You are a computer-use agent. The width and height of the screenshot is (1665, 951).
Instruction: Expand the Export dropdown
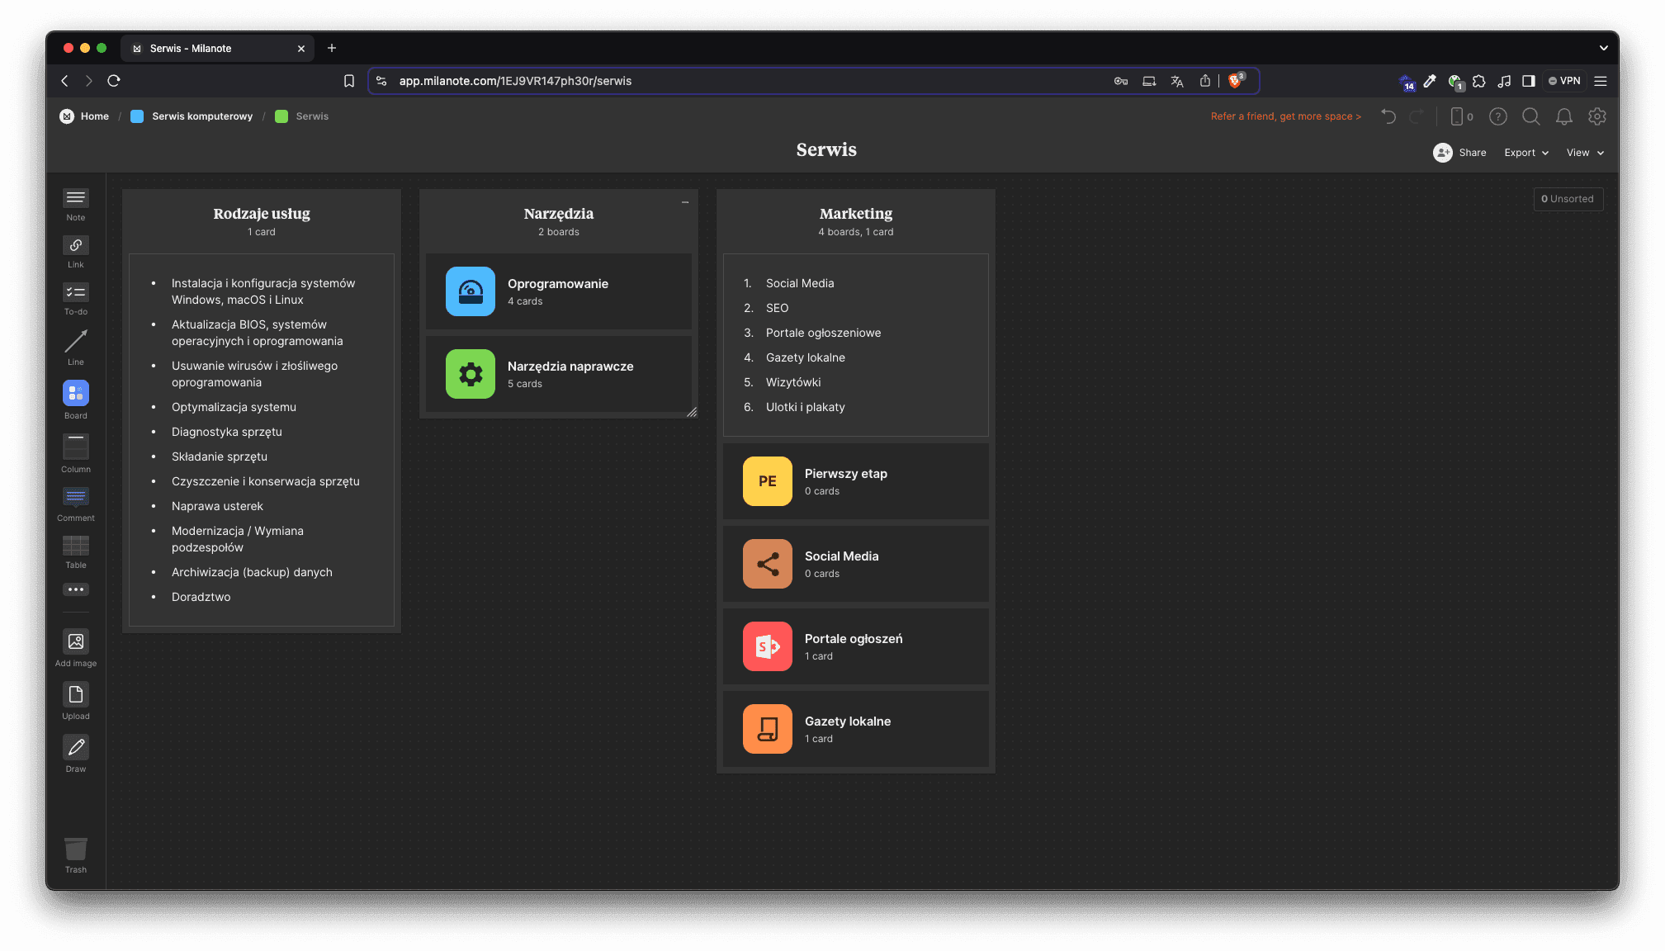pyautogui.click(x=1525, y=153)
